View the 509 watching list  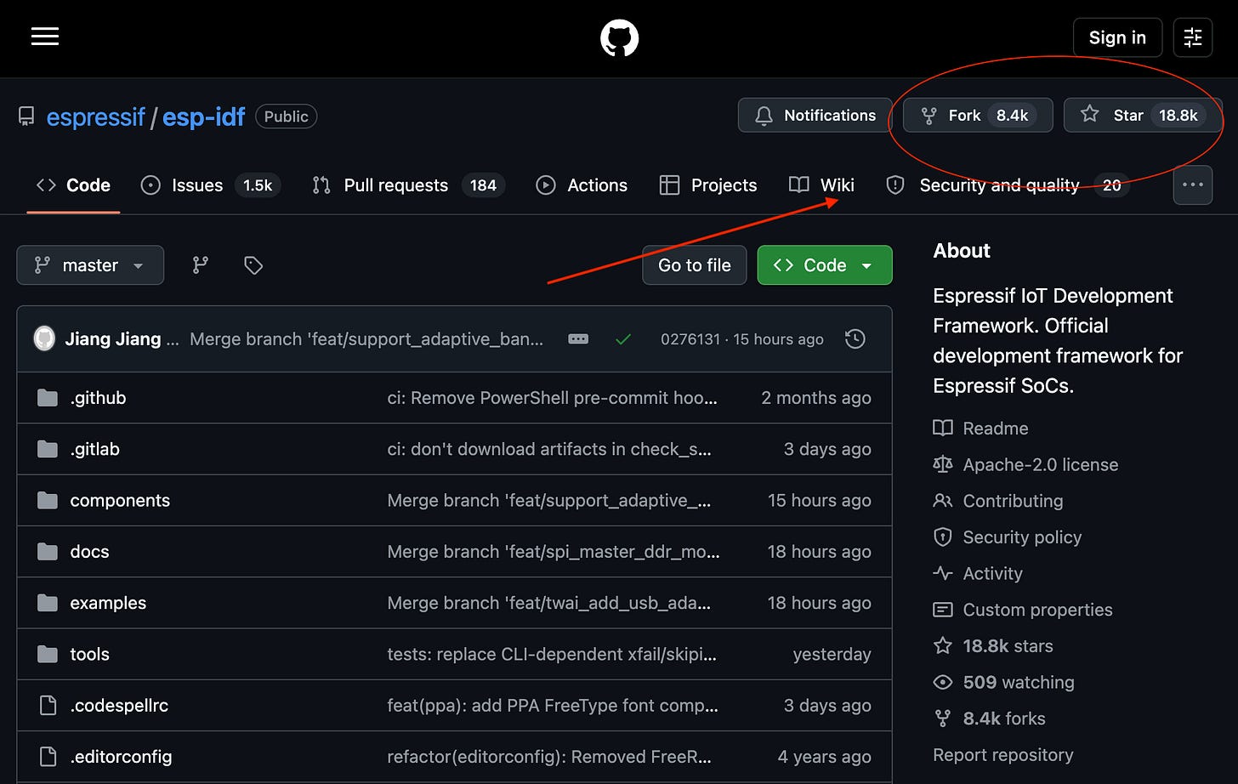tap(1003, 683)
